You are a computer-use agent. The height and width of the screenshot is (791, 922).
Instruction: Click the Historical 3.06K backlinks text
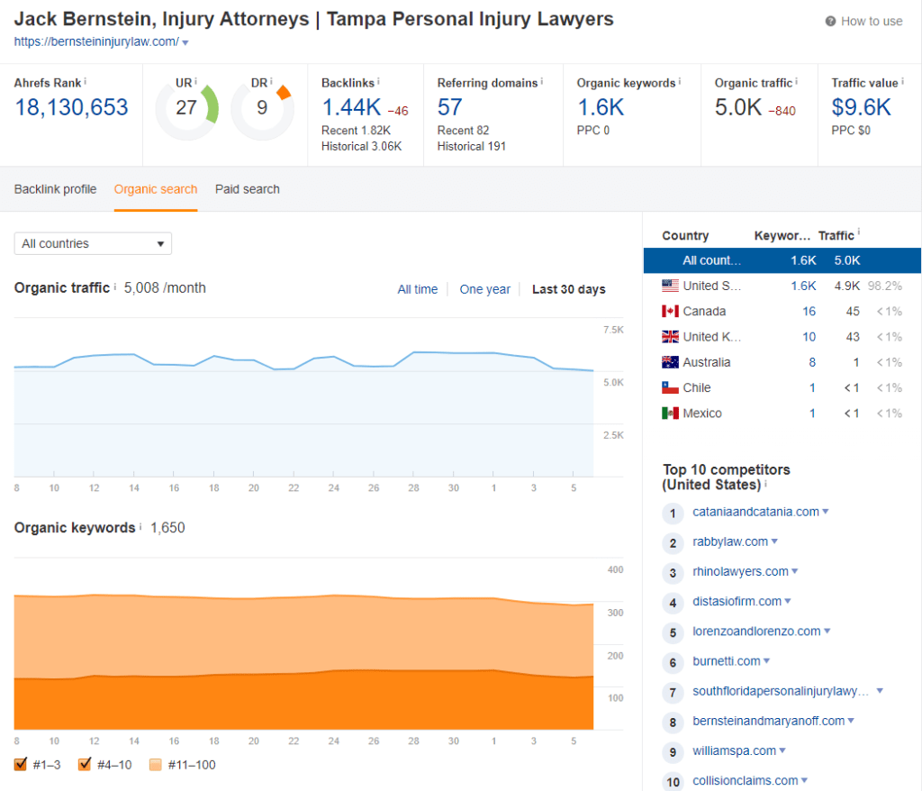pyautogui.click(x=362, y=146)
